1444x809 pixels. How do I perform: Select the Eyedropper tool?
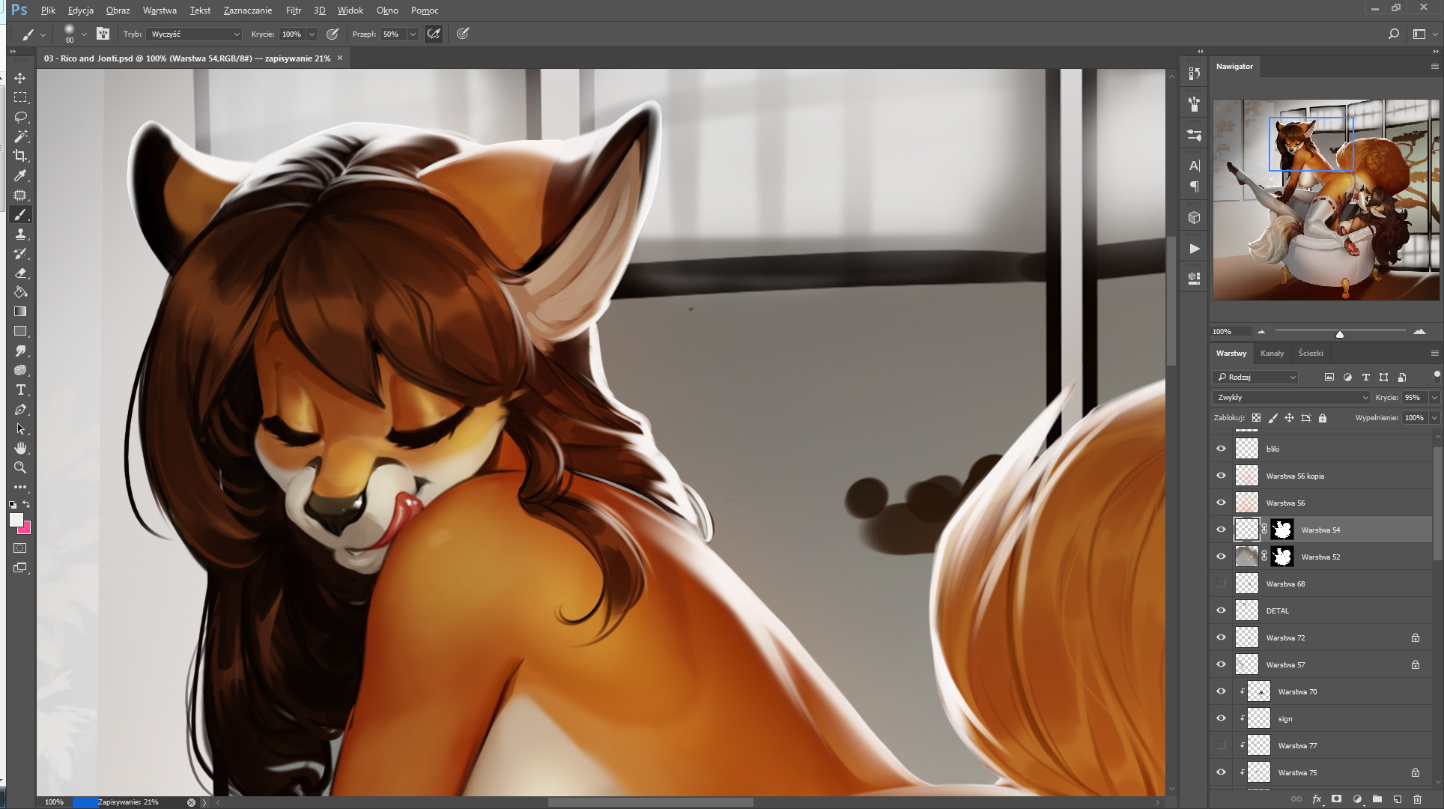tap(20, 175)
